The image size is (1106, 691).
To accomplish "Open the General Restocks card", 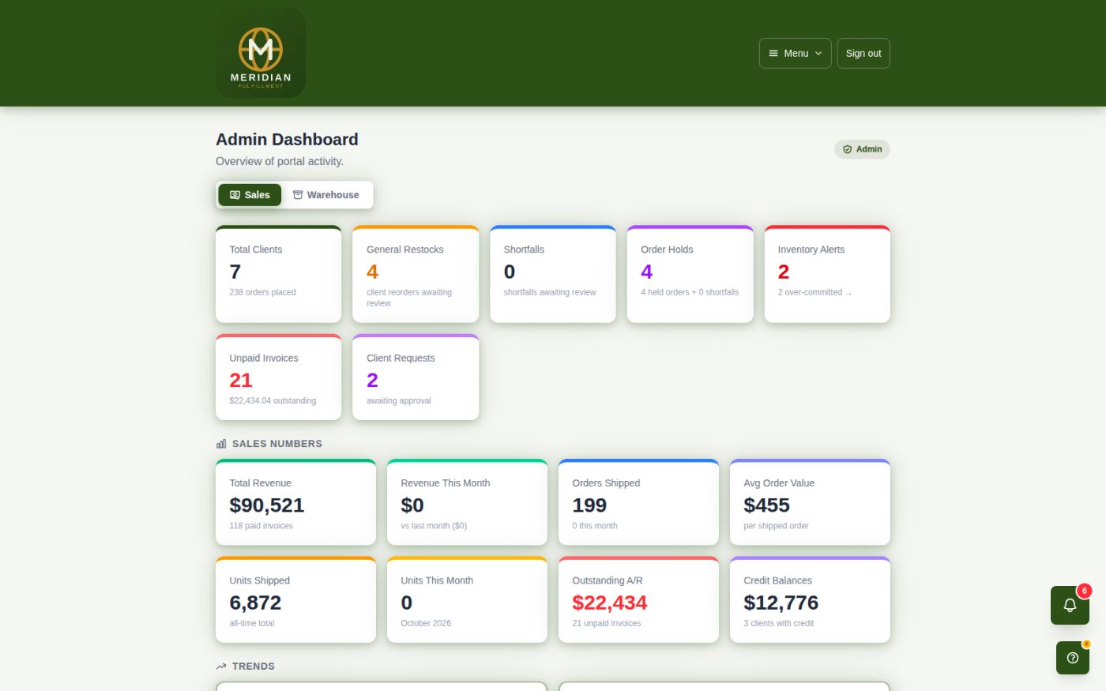I will click(416, 274).
